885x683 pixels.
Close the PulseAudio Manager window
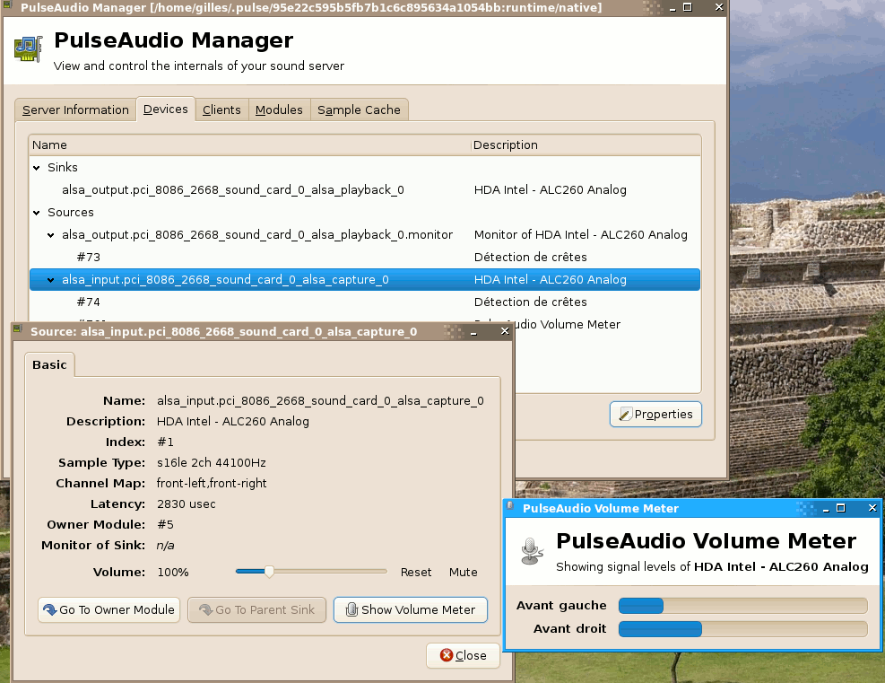click(x=718, y=7)
